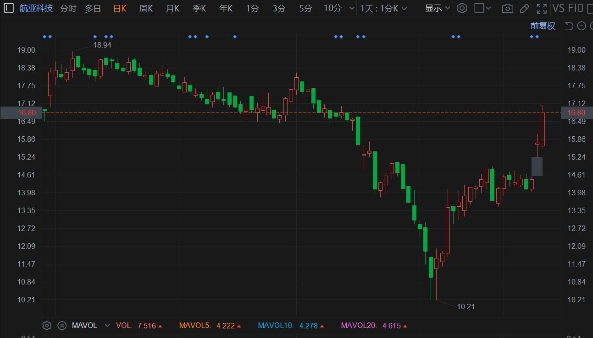
Task: Expand the MAVOL indicator dropdown
Action: click(x=107, y=326)
